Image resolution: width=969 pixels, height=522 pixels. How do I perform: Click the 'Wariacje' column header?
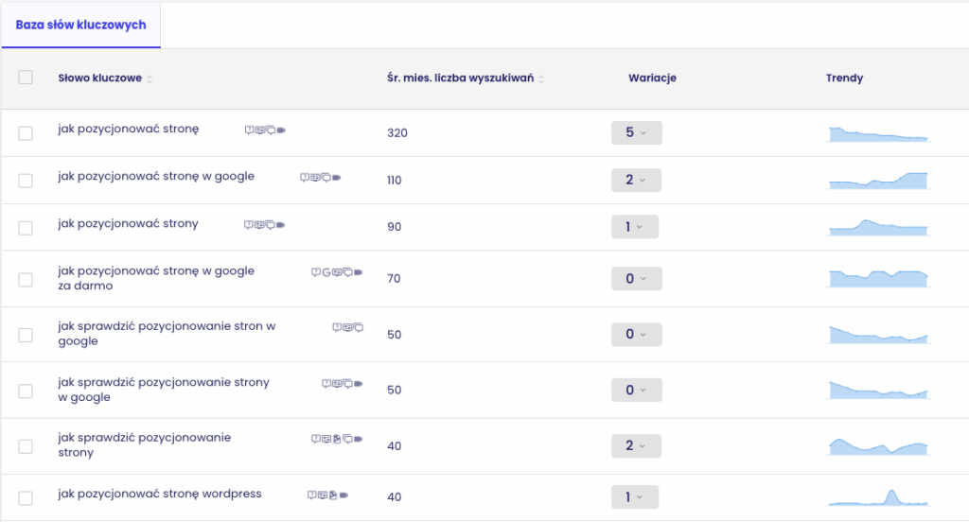tap(652, 78)
